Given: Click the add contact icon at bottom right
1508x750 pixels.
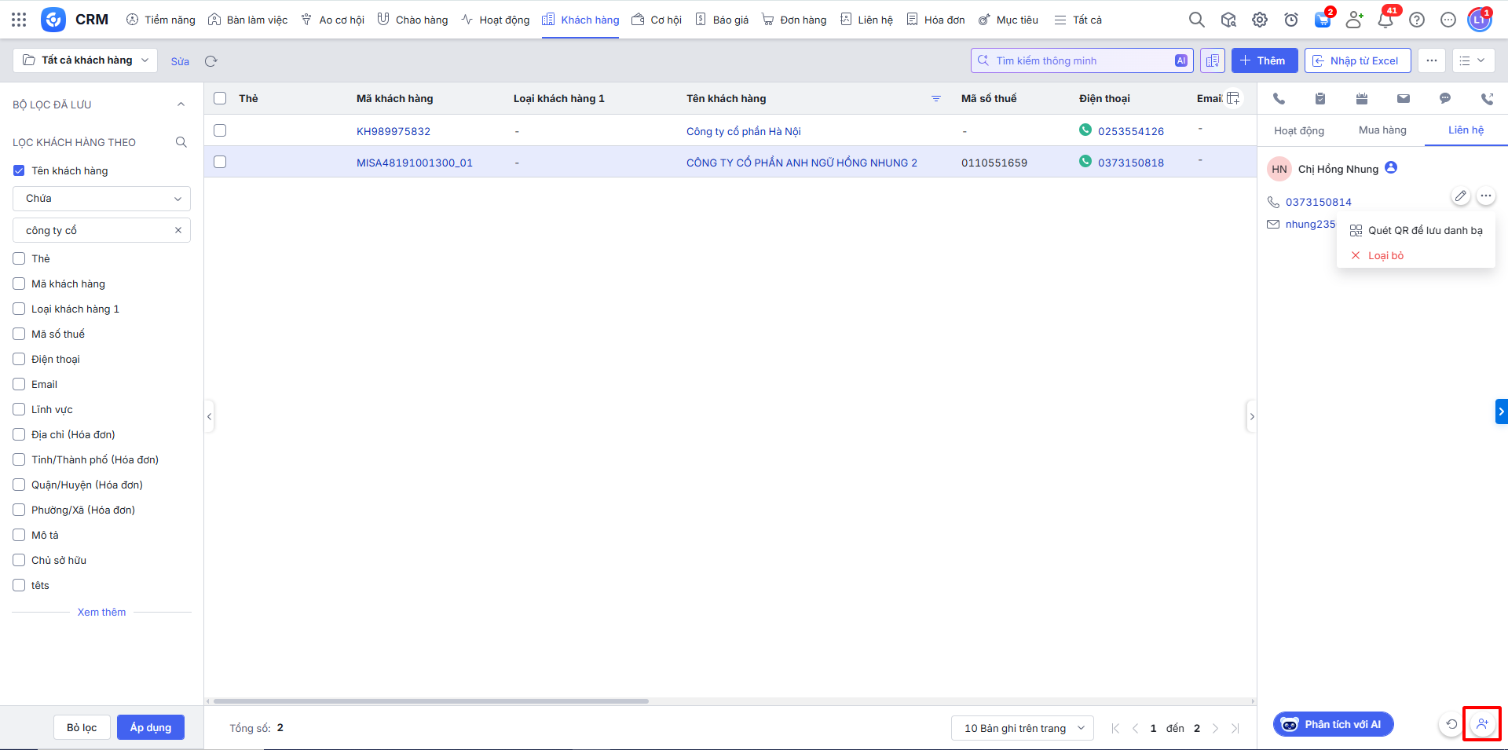Looking at the screenshot, I should click(x=1482, y=724).
